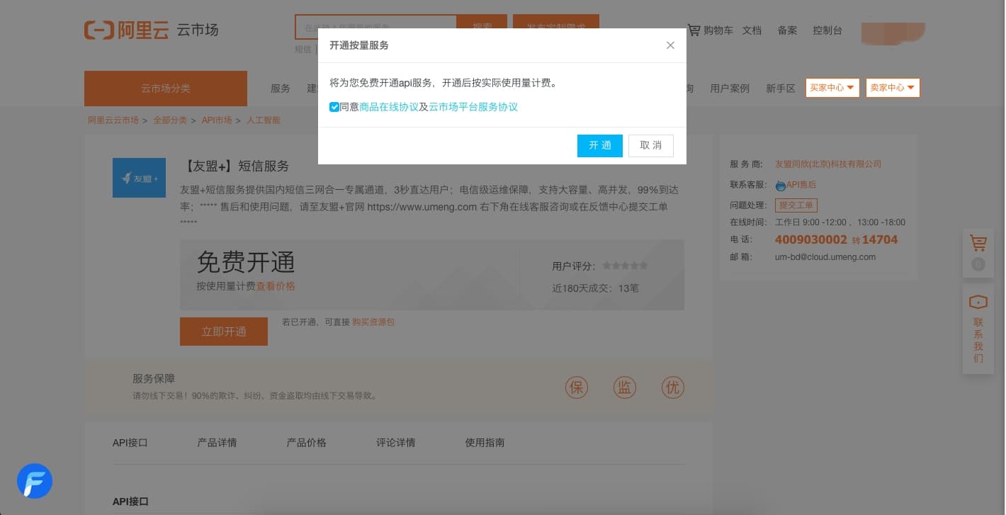This screenshot has width=1006, height=515.
Task: Switch to the API接口 tab
Action: pyautogui.click(x=130, y=443)
